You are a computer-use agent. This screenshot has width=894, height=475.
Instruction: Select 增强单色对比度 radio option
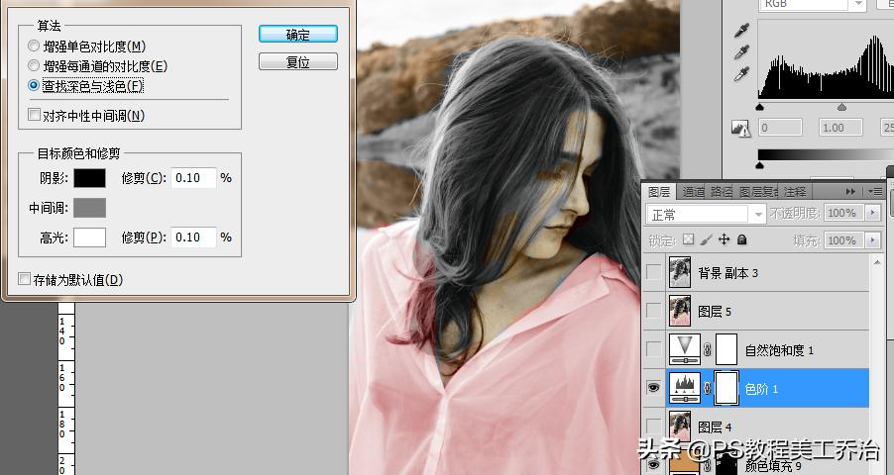[34, 46]
